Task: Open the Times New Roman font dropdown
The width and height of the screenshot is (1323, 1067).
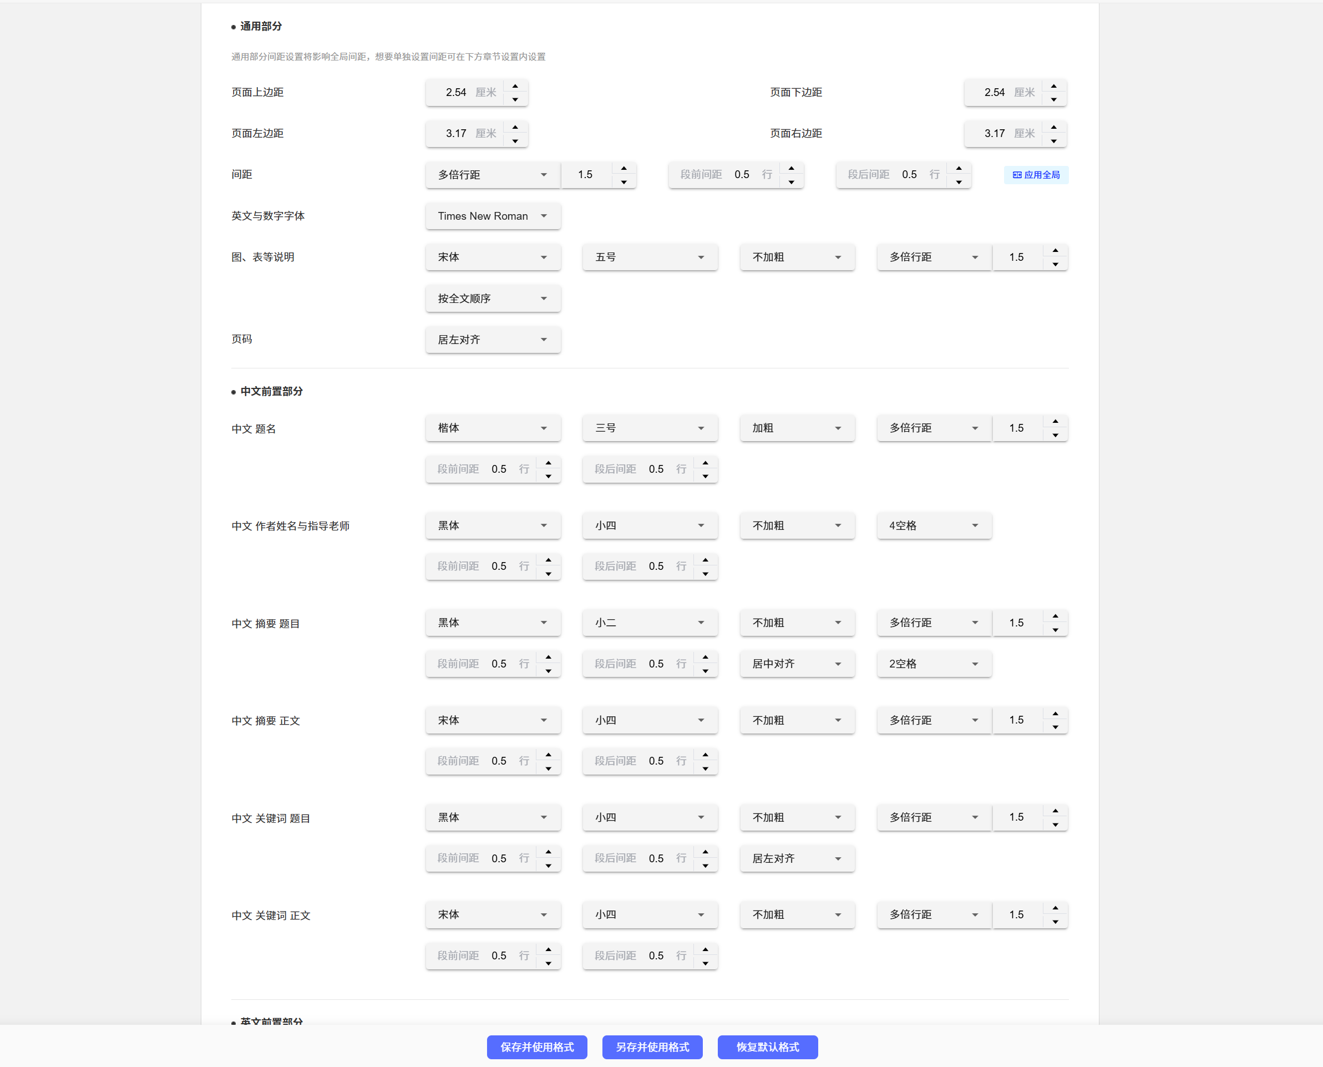Action: (x=492, y=216)
